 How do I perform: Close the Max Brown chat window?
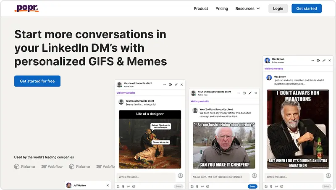click(330, 61)
